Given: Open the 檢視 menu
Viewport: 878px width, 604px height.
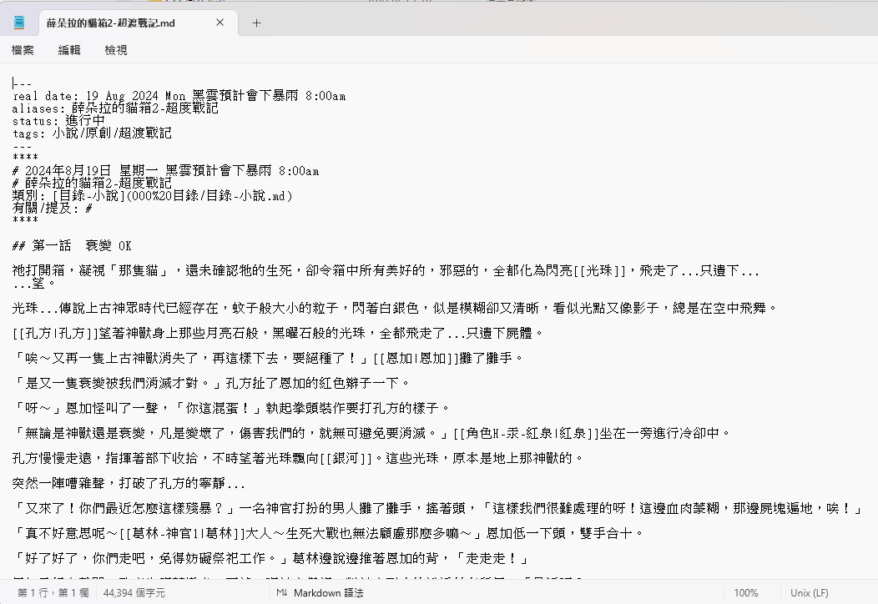Looking at the screenshot, I should 116,50.
